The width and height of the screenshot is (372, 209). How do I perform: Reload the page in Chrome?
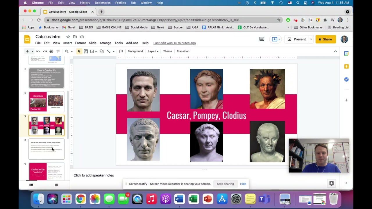click(39, 20)
